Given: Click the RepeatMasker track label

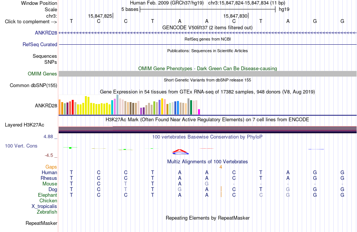Looking at the screenshot, I should tap(41, 223).
